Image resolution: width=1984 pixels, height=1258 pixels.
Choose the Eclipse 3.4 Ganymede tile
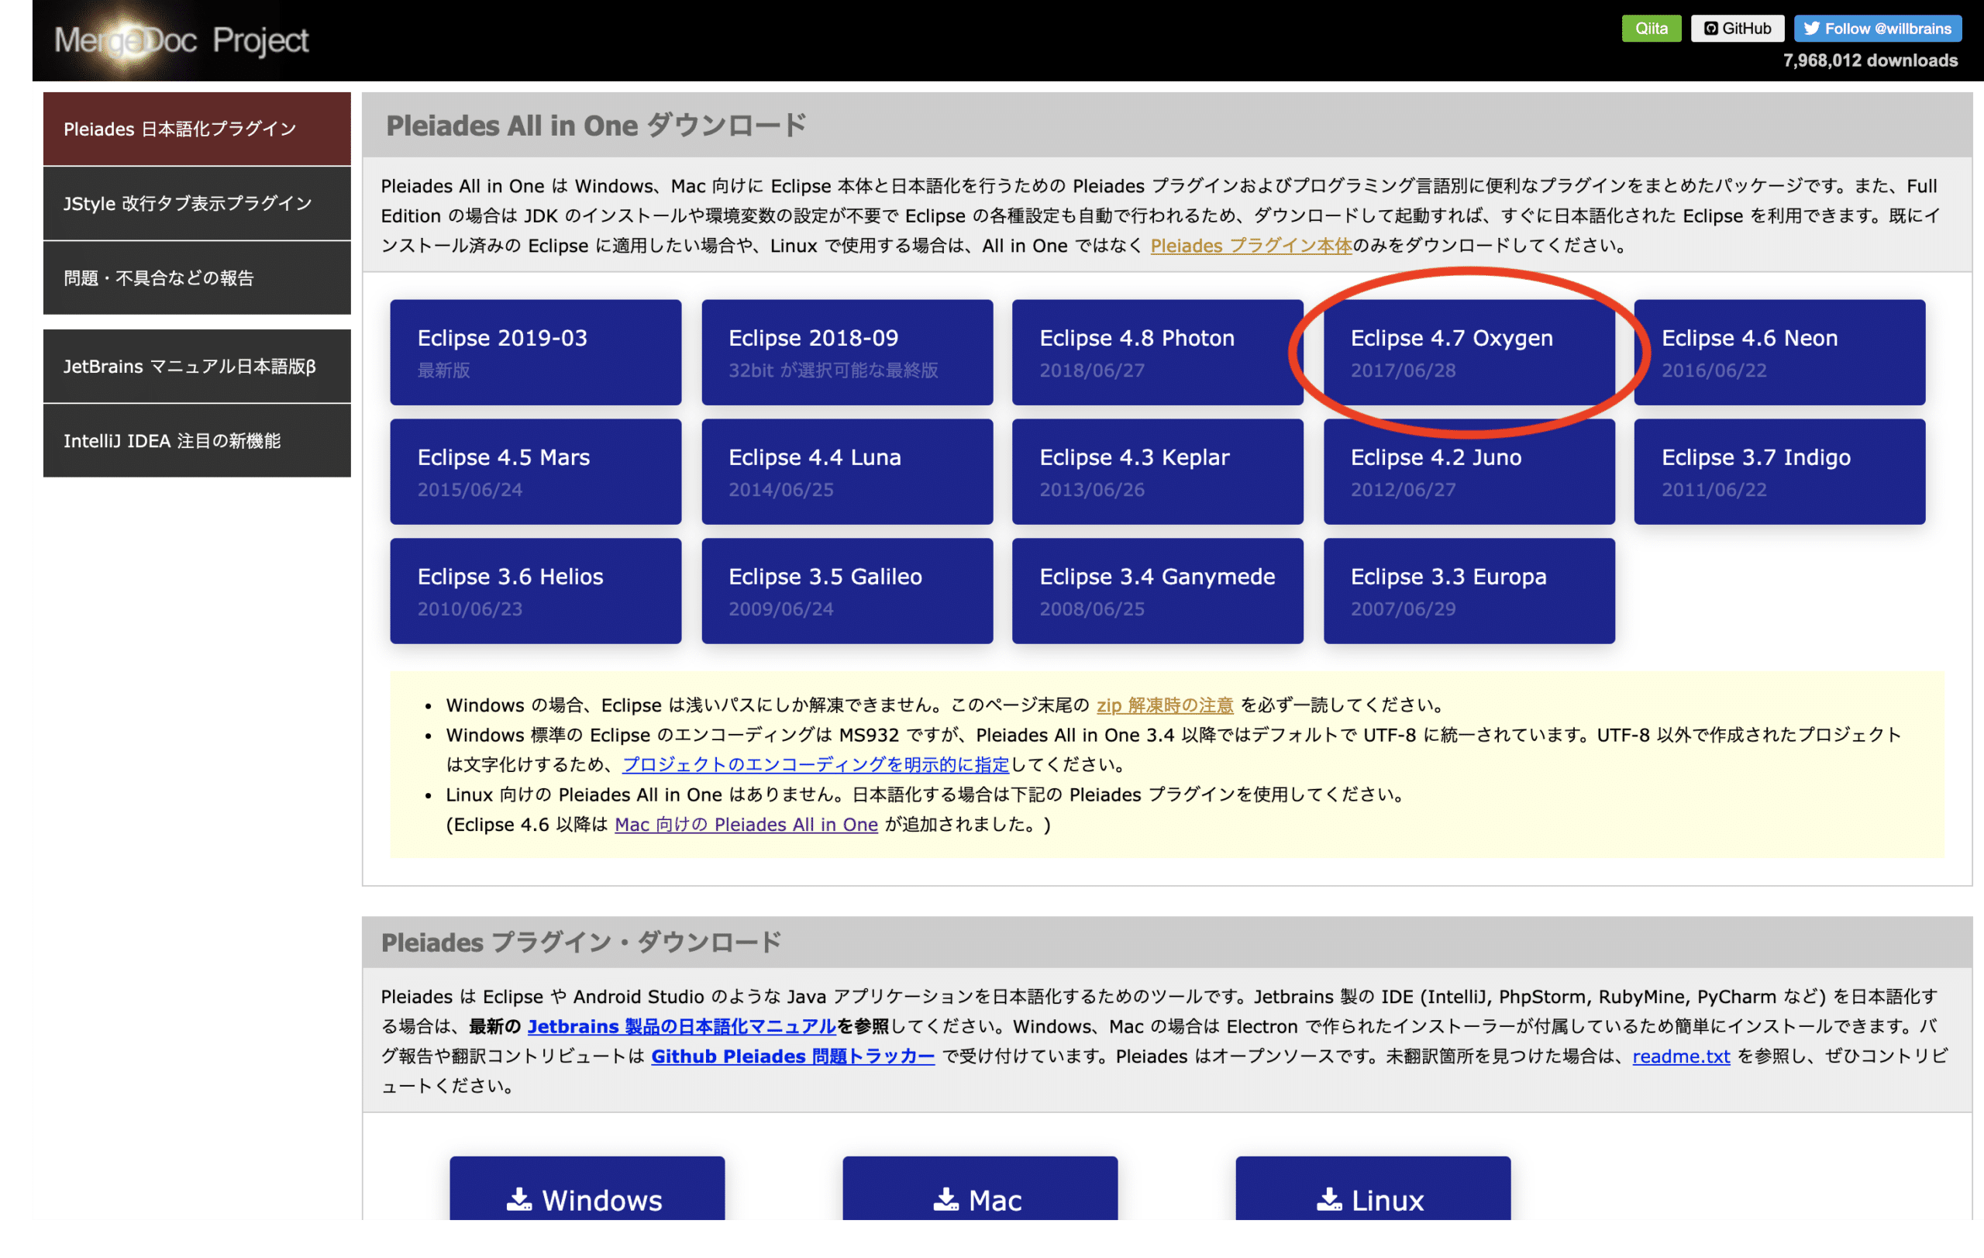(1158, 591)
